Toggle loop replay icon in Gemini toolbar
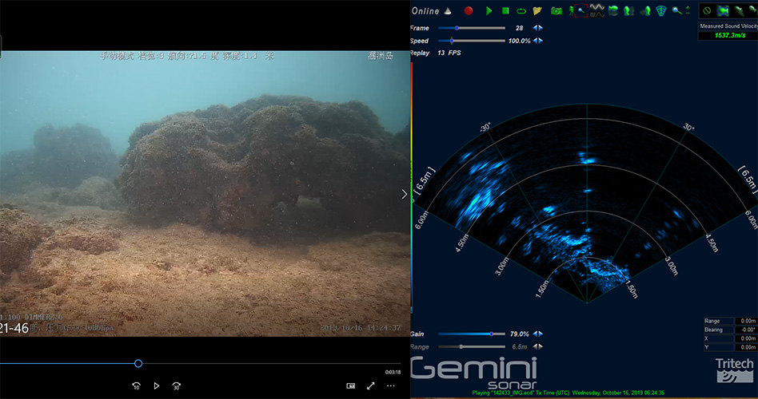Screen dimensions: 758x399 pos(521,10)
